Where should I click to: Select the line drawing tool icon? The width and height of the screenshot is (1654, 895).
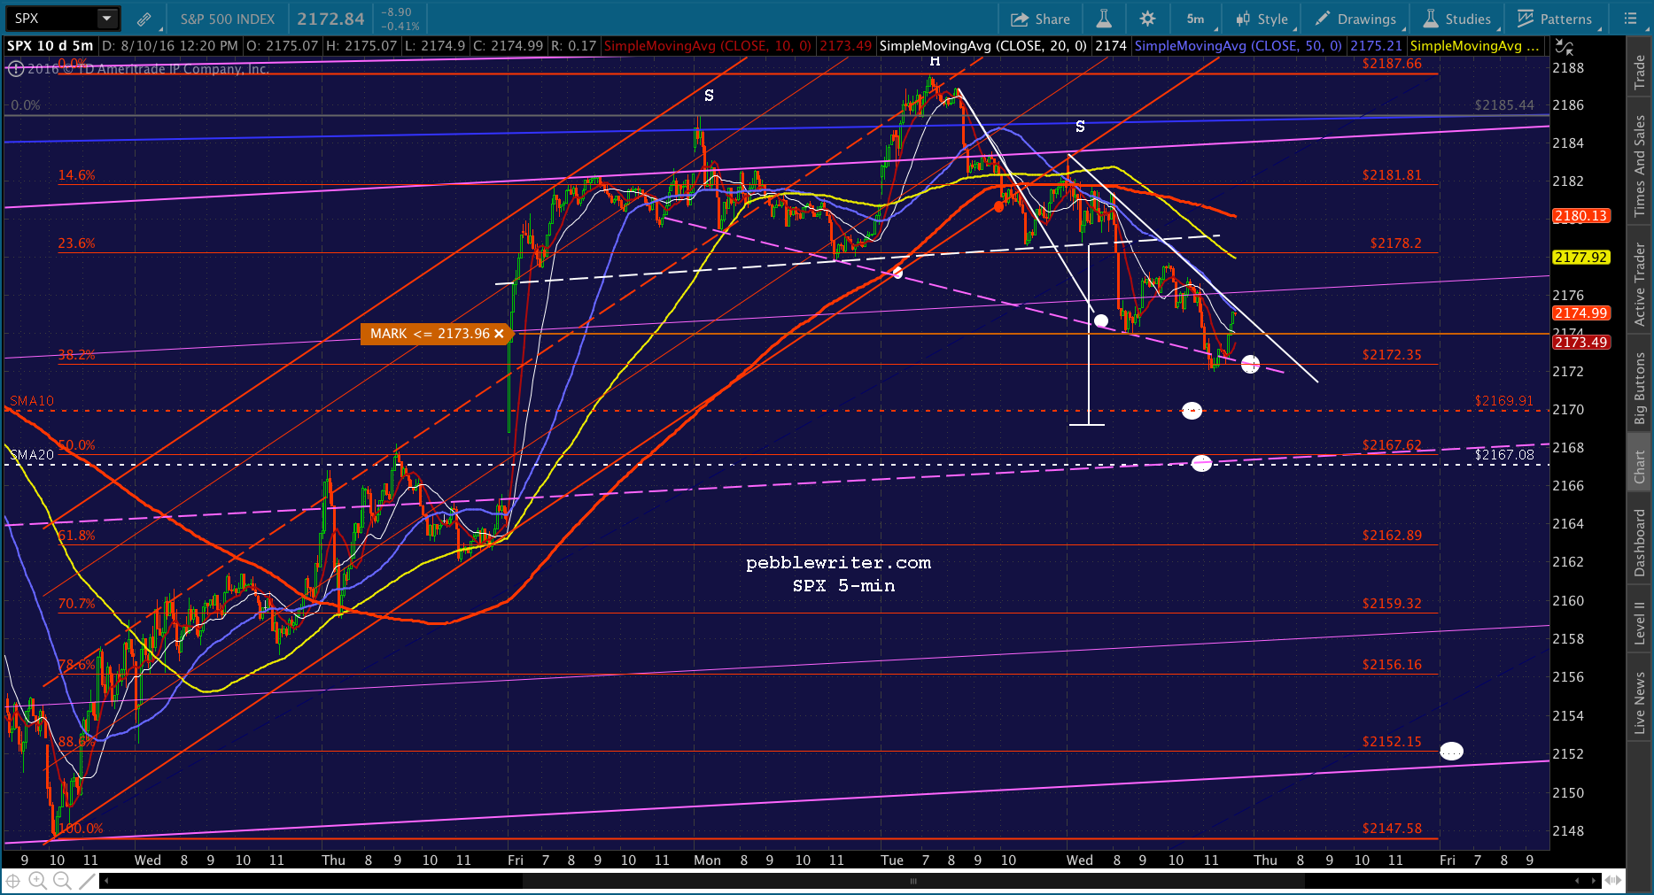tap(87, 880)
